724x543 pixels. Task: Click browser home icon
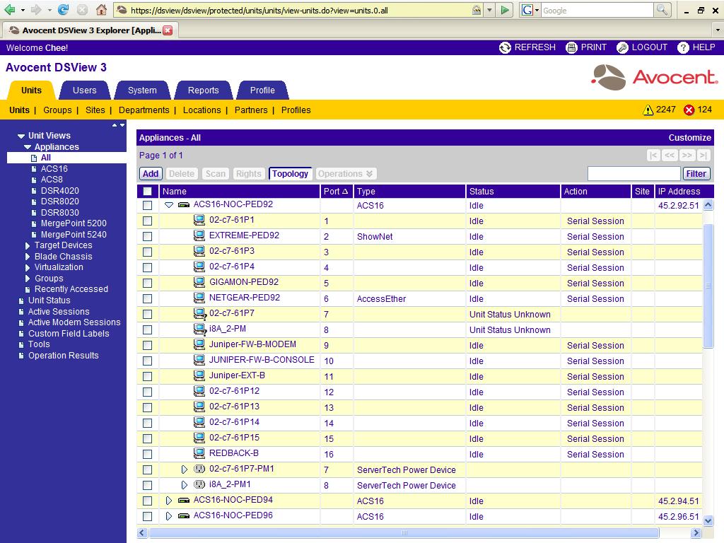[x=101, y=10]
